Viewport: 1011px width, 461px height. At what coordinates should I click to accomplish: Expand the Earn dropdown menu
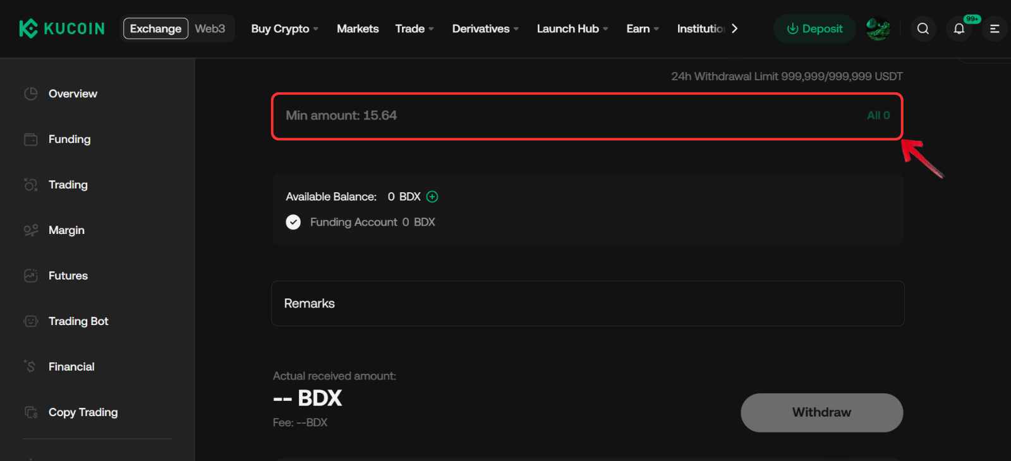pos(643,28)
